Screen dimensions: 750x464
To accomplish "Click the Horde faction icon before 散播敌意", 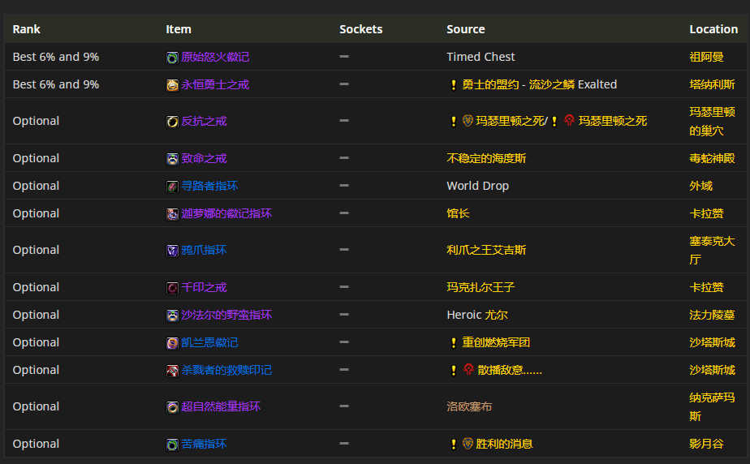I will click(468, 370).
